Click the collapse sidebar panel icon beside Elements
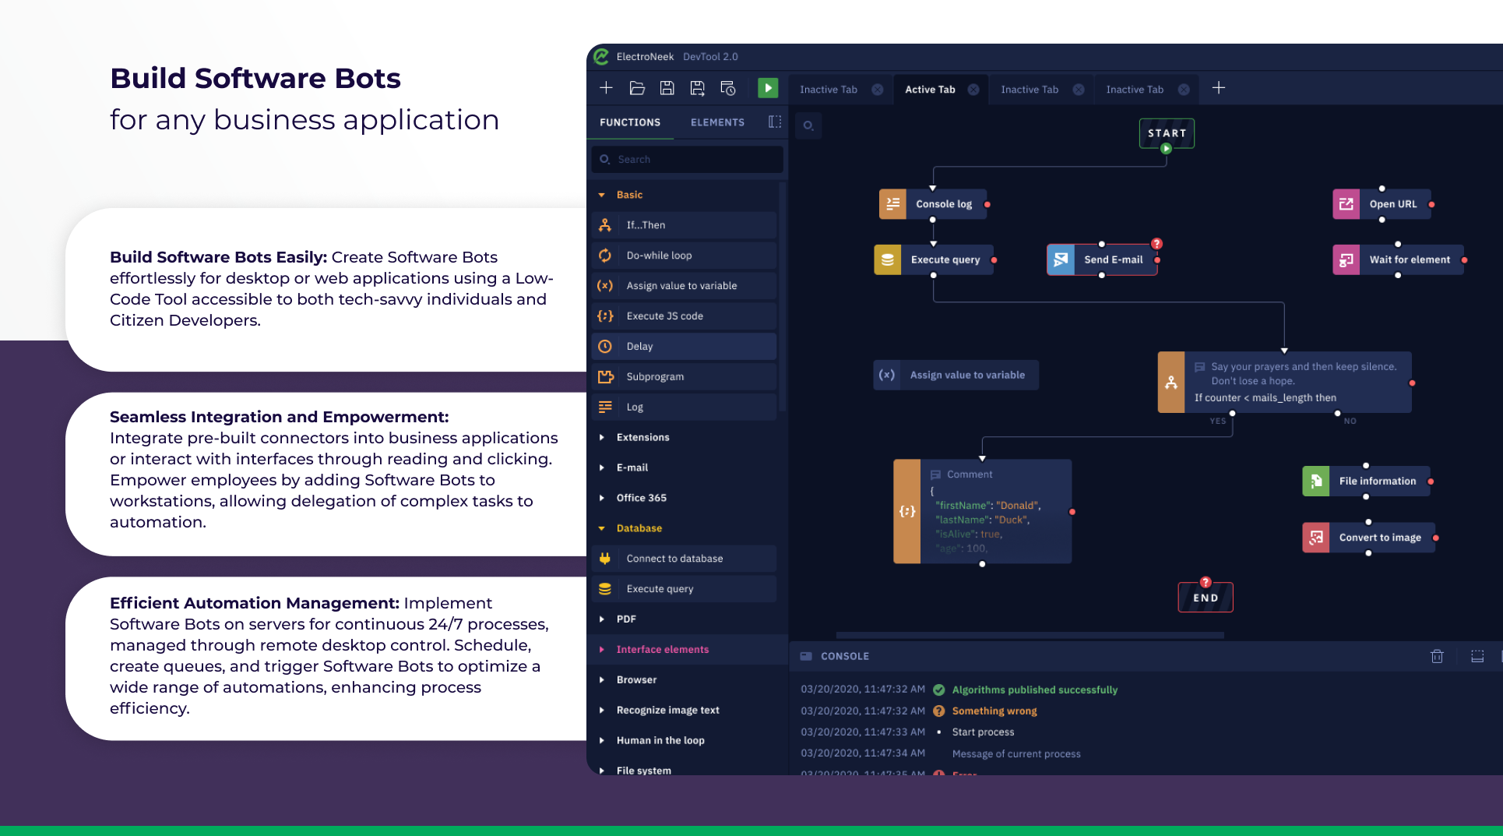1503x836 pixels. click(x=773, y=122)
